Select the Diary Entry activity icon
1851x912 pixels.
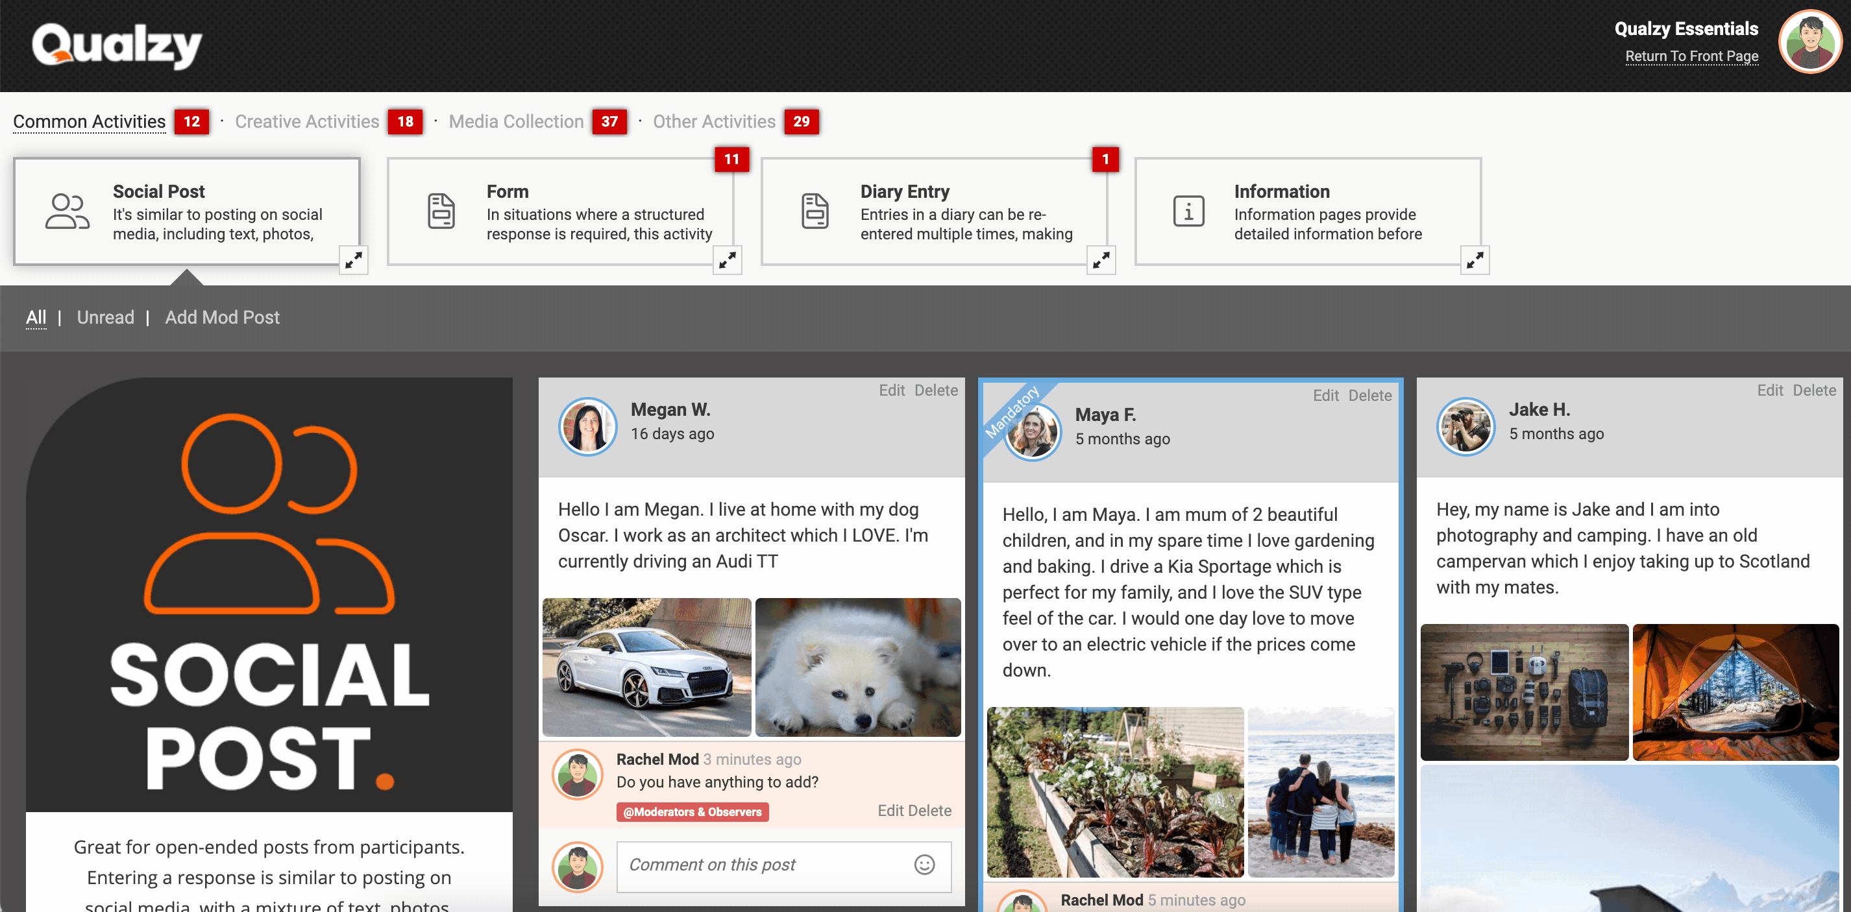tap(815, 211)
